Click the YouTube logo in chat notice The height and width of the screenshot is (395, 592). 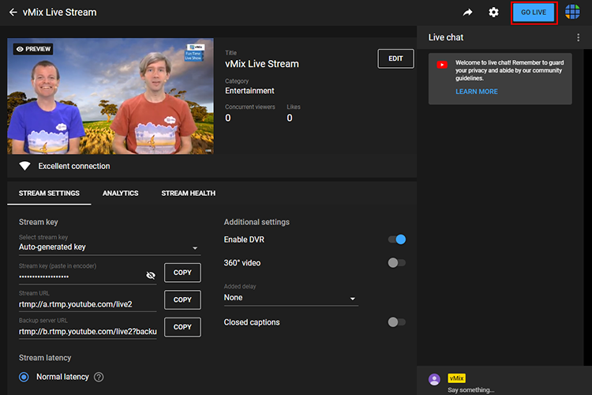click(x=442, y=65)
